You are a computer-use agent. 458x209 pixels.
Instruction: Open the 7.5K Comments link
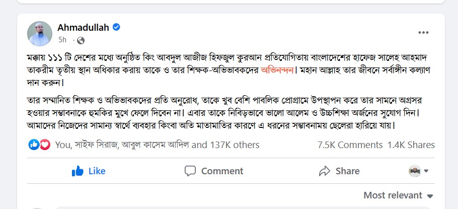350,145
